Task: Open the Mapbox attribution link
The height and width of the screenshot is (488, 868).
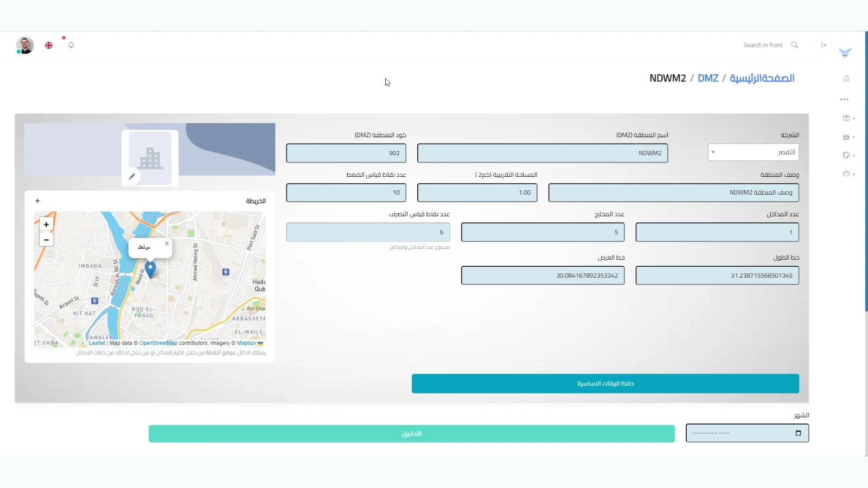Action: pos(246,343)
